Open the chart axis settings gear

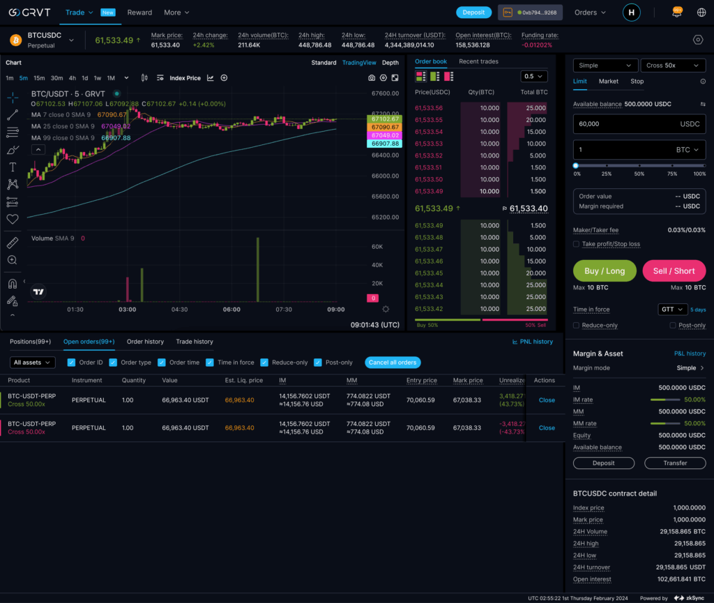click(x=386, y=309)
